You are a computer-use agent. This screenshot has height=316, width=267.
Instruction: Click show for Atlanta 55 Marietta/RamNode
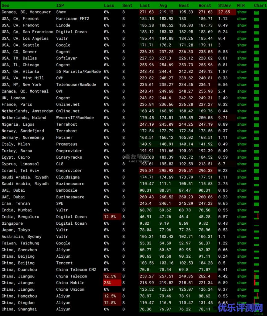[x=242, y=72]
